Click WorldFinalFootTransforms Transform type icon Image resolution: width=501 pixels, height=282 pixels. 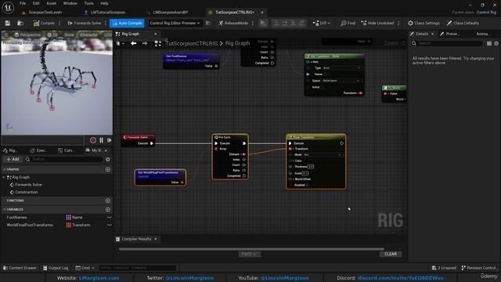pos(69,225)
